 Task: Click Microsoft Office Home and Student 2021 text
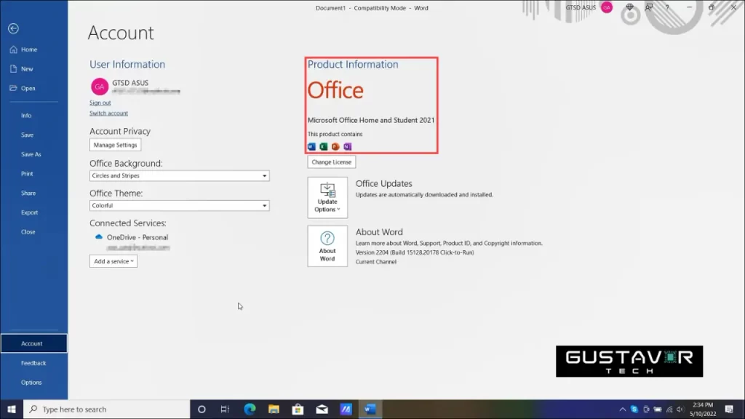371,120
